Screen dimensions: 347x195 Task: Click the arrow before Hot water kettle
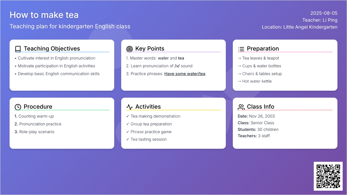239,81
